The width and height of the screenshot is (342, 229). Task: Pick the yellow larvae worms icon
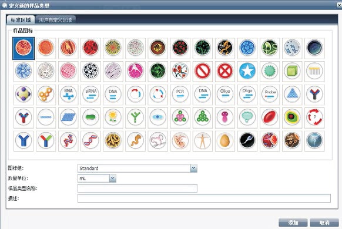[113, 141]
